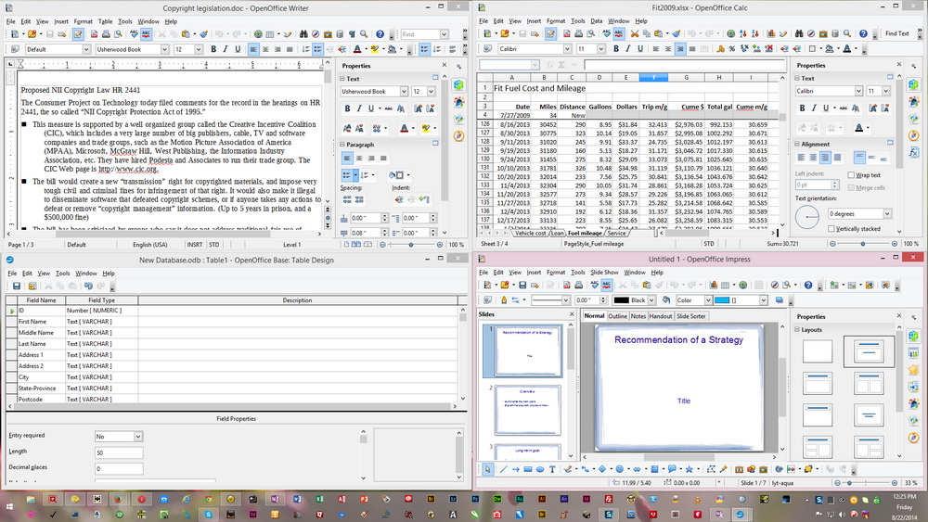Apply percent number format in Calc toolbar

731,48
